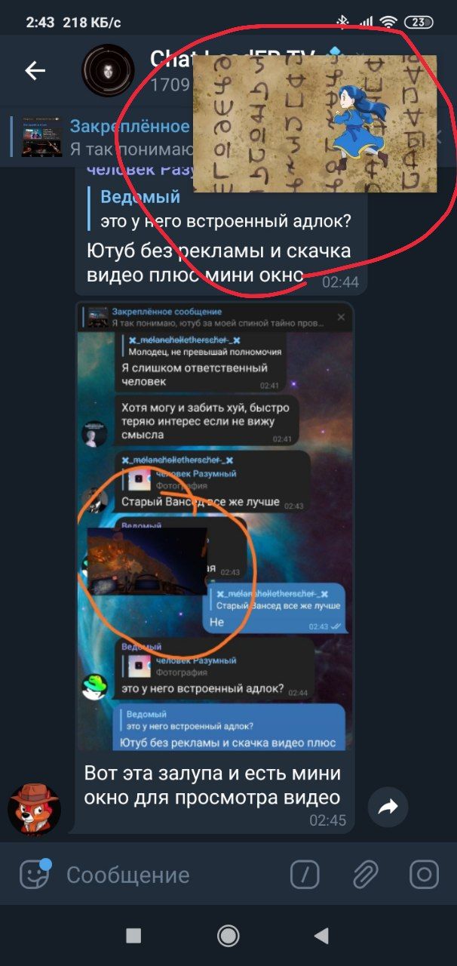Tap the pinned message thumbnail preview
457x966 pixels.
point(42,137)
